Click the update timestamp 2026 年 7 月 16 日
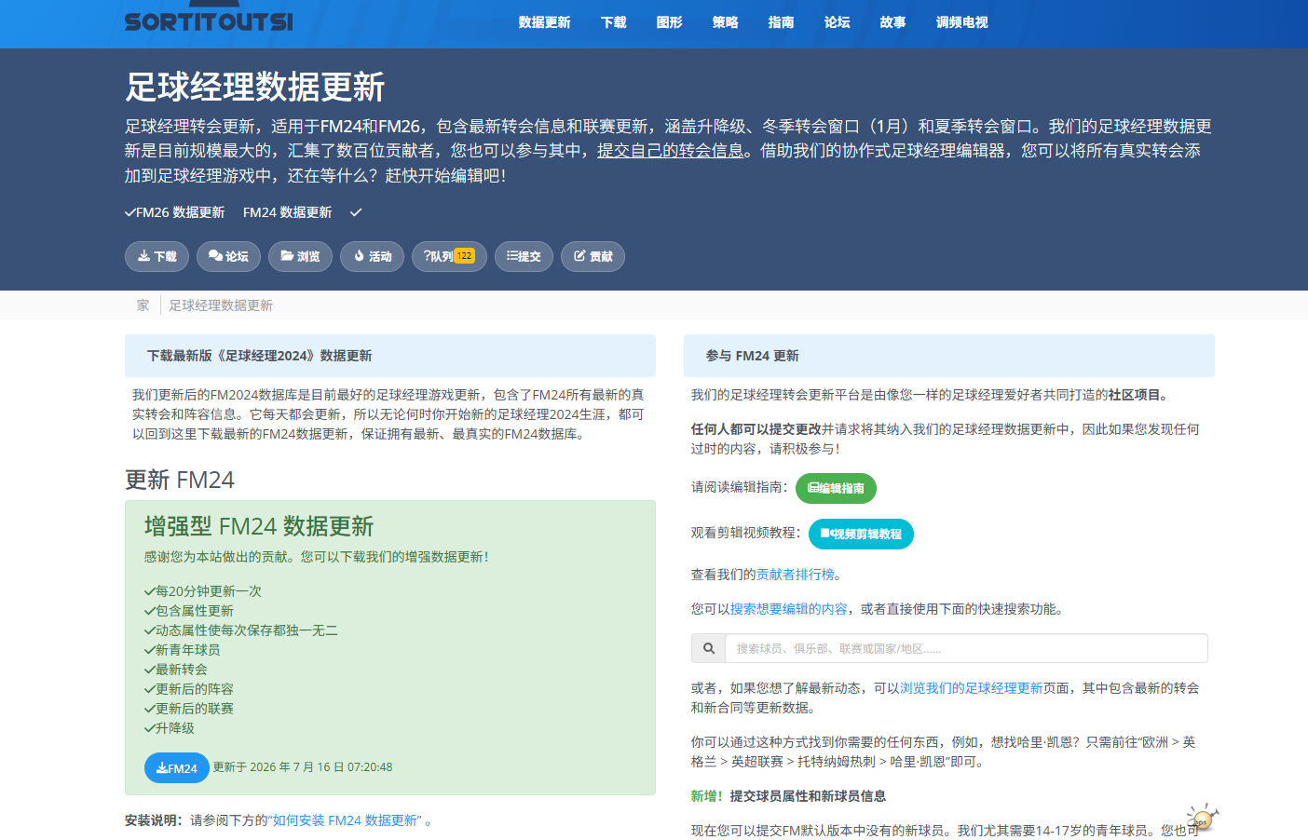 click(303, 767)
